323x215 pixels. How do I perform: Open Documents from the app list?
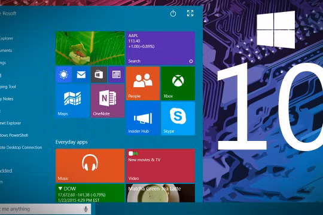click(6, 51)
